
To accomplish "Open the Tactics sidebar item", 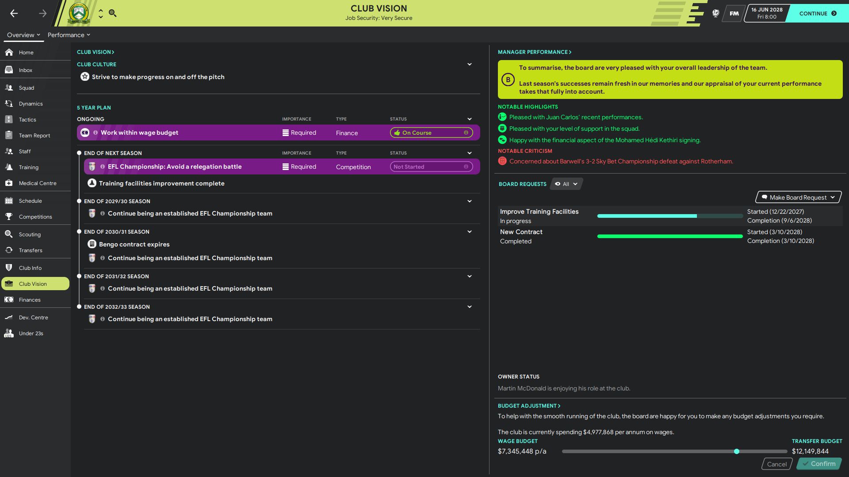I will (x=35, y=119).
